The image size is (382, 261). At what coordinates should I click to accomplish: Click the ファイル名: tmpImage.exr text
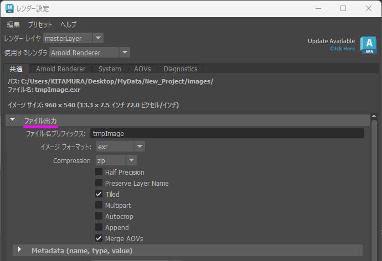coord(44,90)
